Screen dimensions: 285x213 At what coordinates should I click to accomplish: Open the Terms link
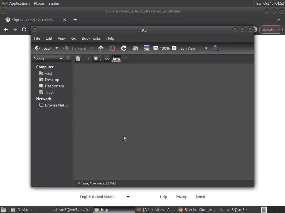click(200, 197)
